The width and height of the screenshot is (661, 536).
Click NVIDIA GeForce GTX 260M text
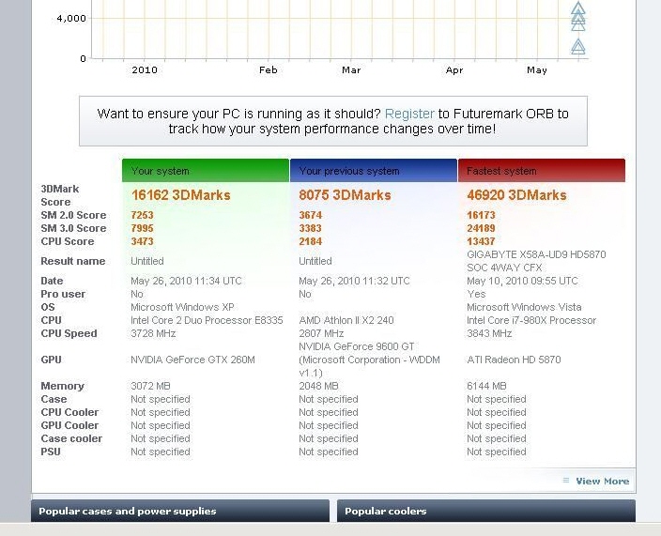tap(192, 360)
